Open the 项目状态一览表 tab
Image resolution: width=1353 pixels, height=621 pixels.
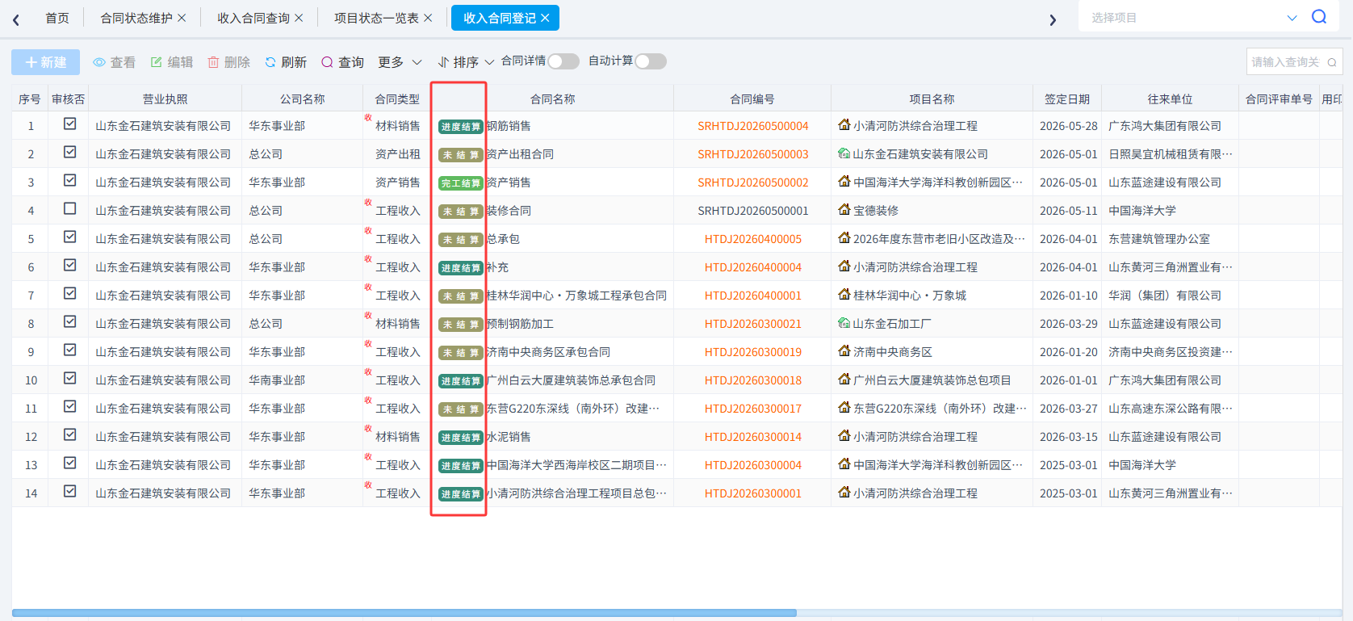click(377, 18)
